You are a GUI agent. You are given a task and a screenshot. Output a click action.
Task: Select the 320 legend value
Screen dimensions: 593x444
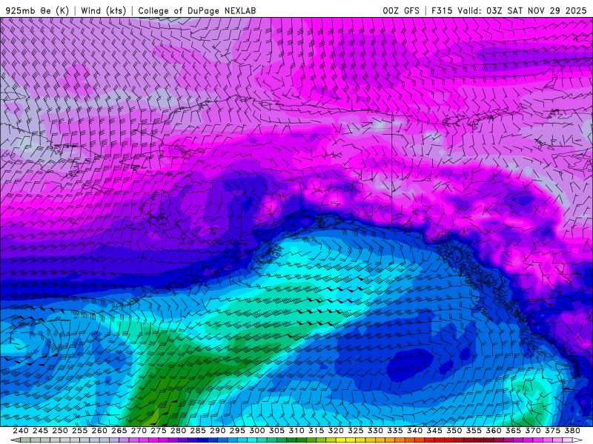[x=336, y=431]
